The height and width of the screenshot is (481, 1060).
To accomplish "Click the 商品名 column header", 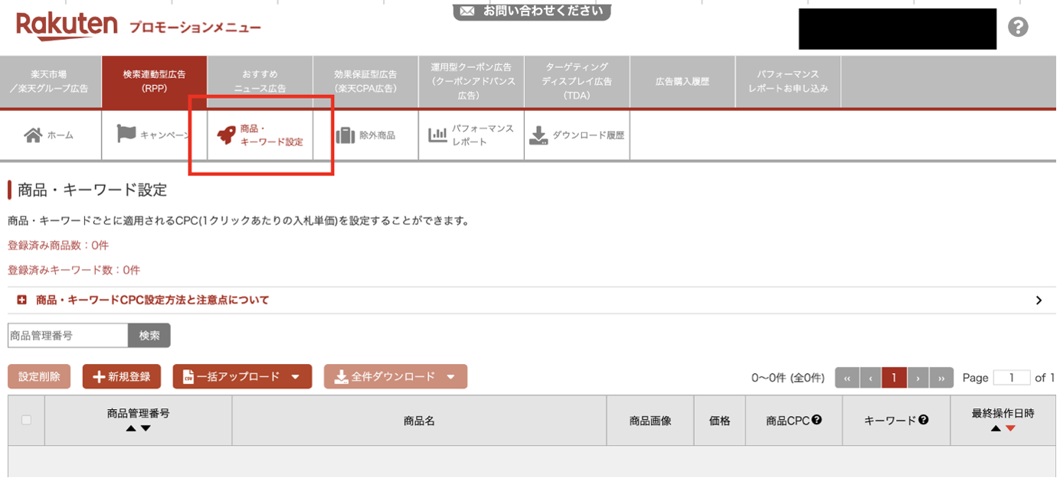I will (x=419, y=421).
